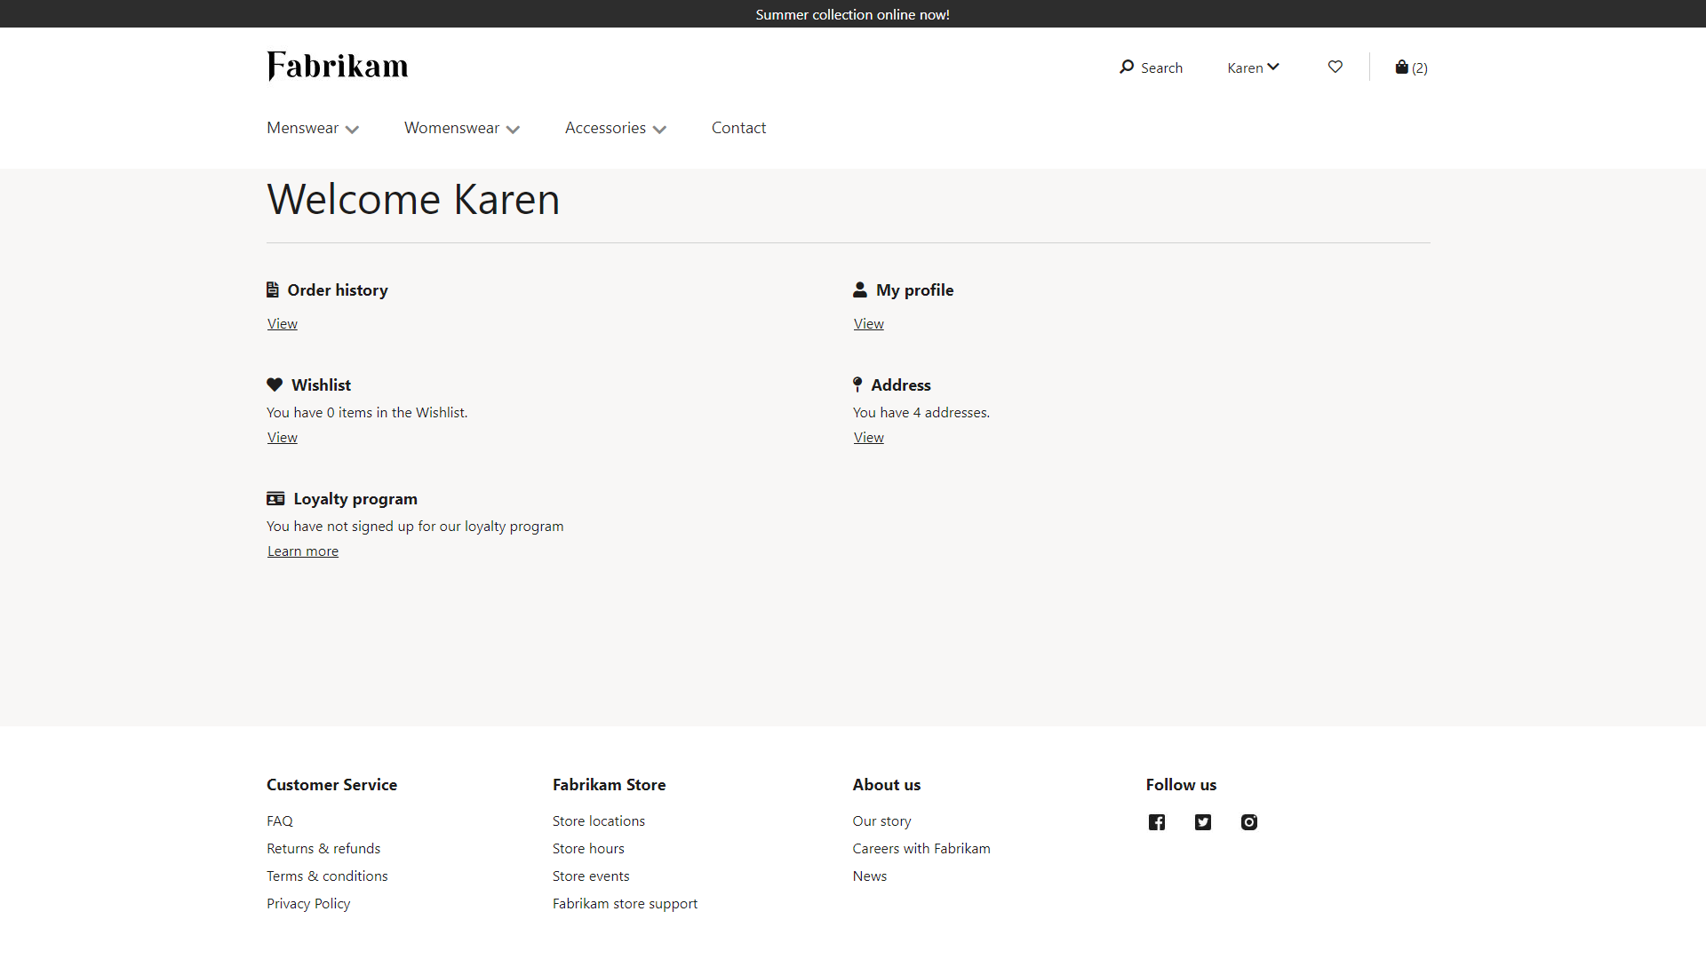View order history link
Image resolution: width=1706 pixels, height=959 pixels.
point(281,322)
